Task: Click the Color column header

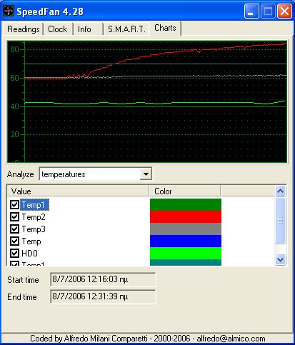Action: 185,191
